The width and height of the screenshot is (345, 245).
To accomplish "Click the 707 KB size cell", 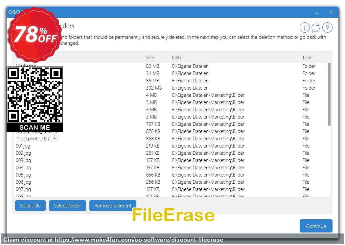I will pos(153,124).
